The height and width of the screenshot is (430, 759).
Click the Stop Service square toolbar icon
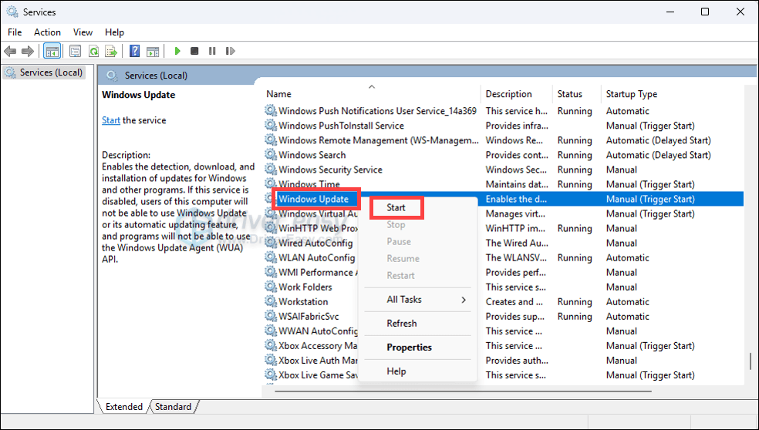pos(194,52)
